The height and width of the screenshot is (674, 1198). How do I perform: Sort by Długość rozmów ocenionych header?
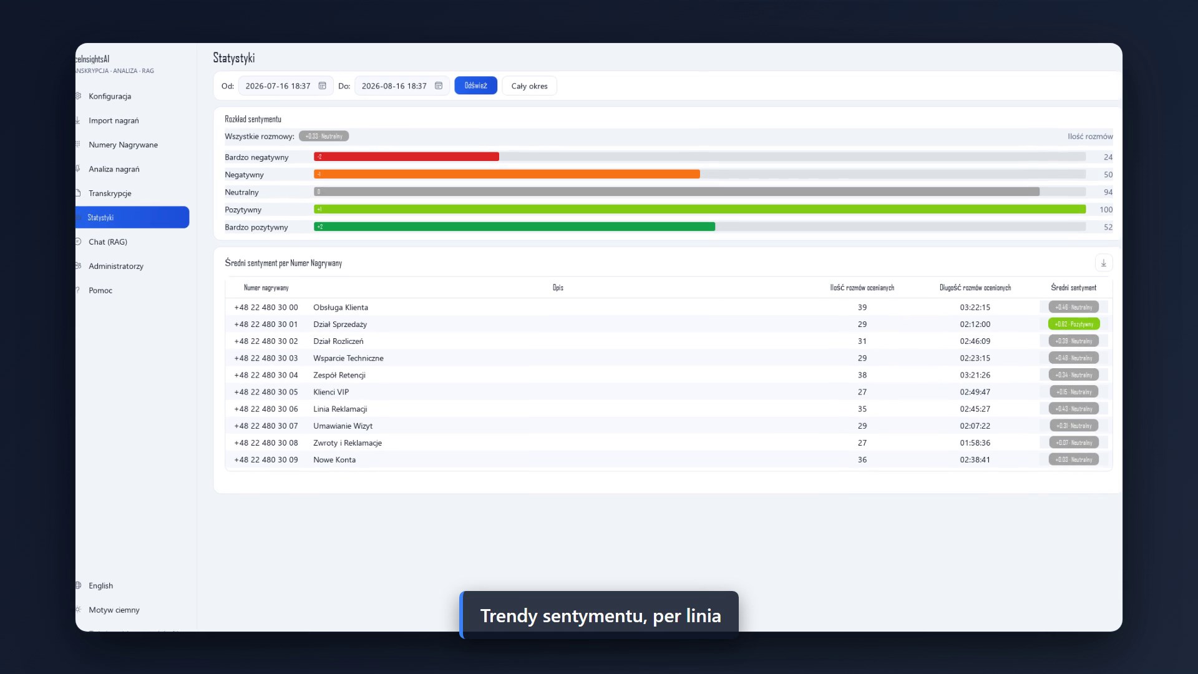pos(975,288)
